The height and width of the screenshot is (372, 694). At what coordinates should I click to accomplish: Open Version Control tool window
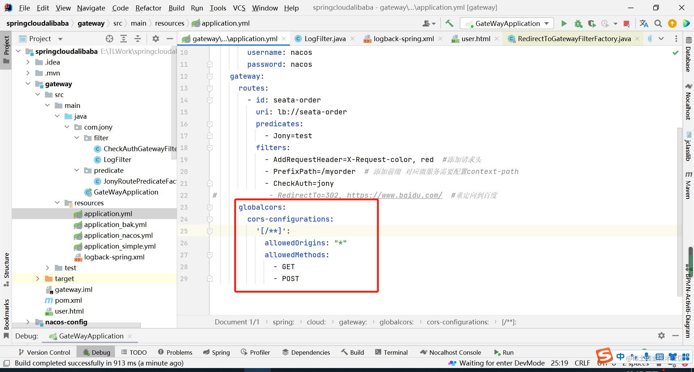pos(44,352)
